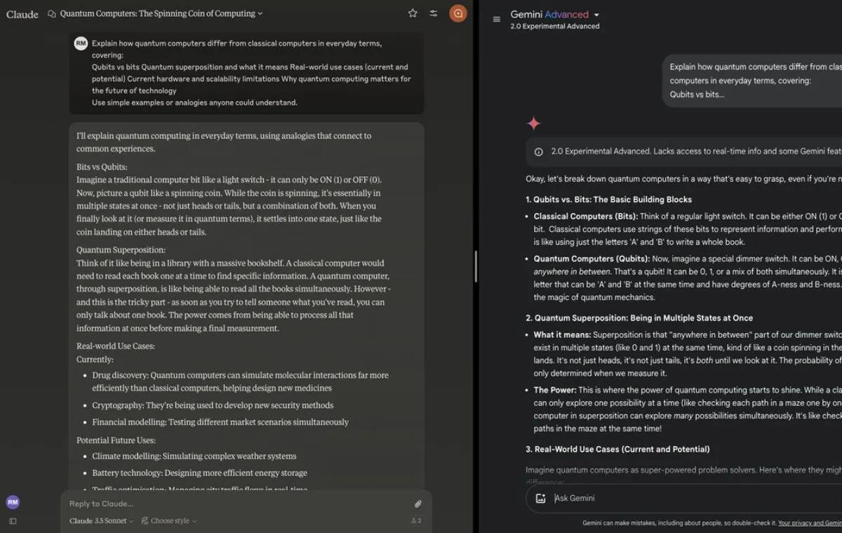The height and width of the screenshot is (533, 842).
Task: Click the orange new chat icon
Action: (x=457, y=13)
